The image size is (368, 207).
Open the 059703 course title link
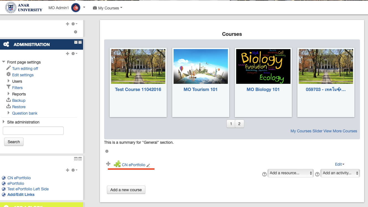point(326,89)
